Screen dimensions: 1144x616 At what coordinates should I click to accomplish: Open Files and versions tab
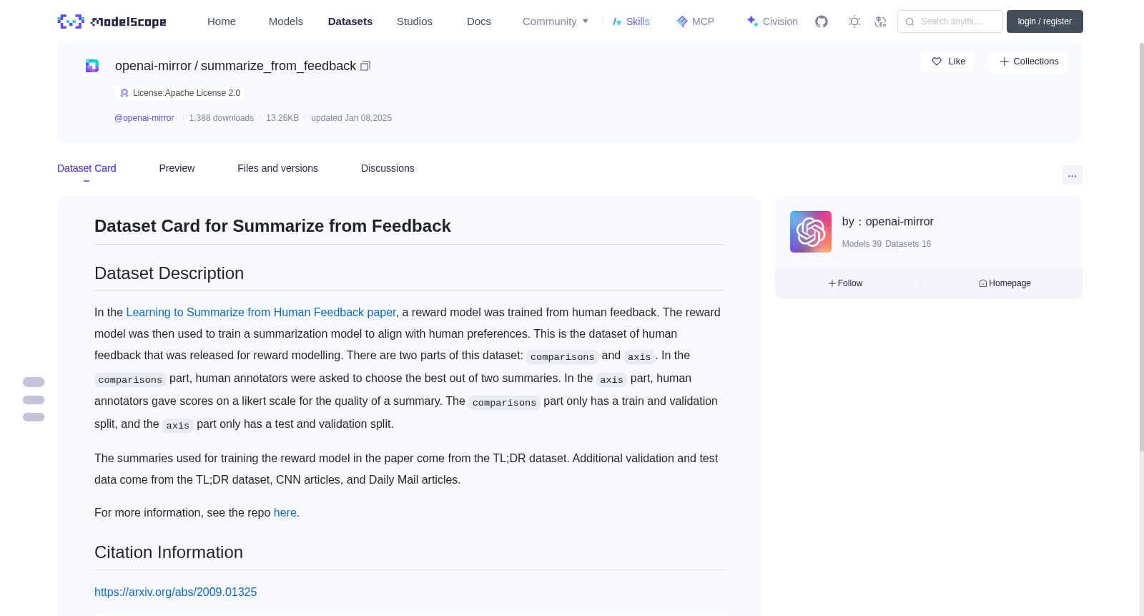(277, 168)
